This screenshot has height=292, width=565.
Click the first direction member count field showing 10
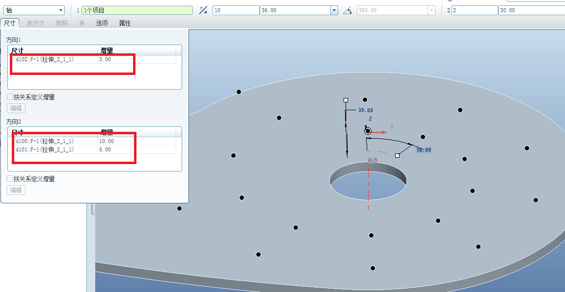point(235,10)
